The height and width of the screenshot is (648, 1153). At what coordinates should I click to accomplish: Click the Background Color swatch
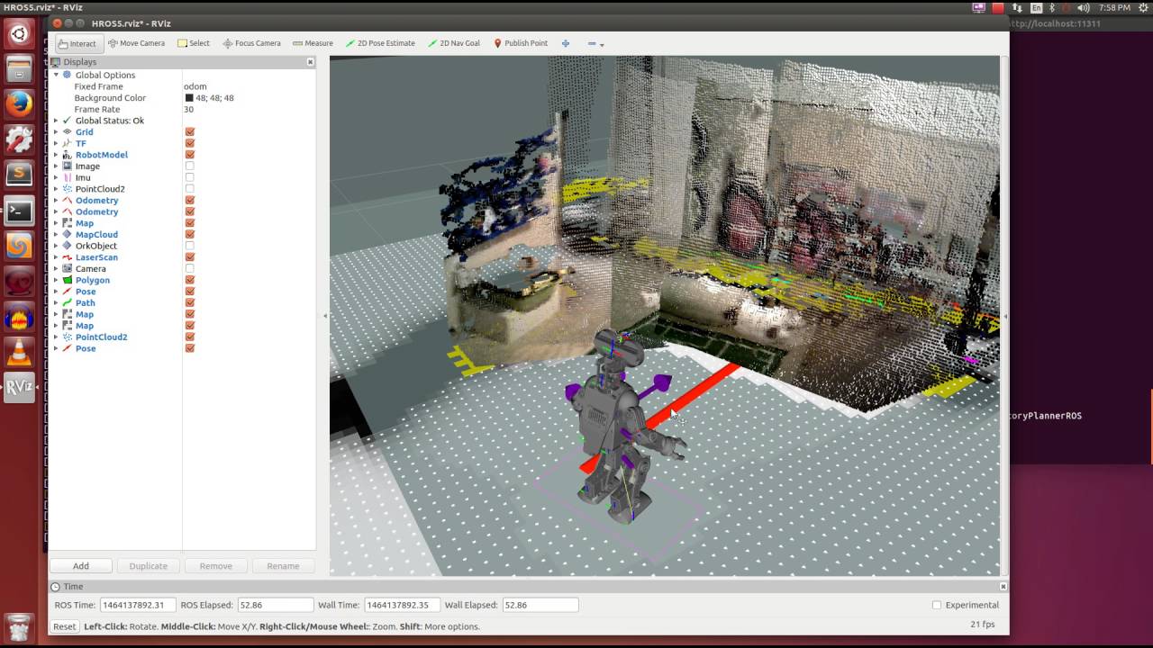tap(189, 98)
